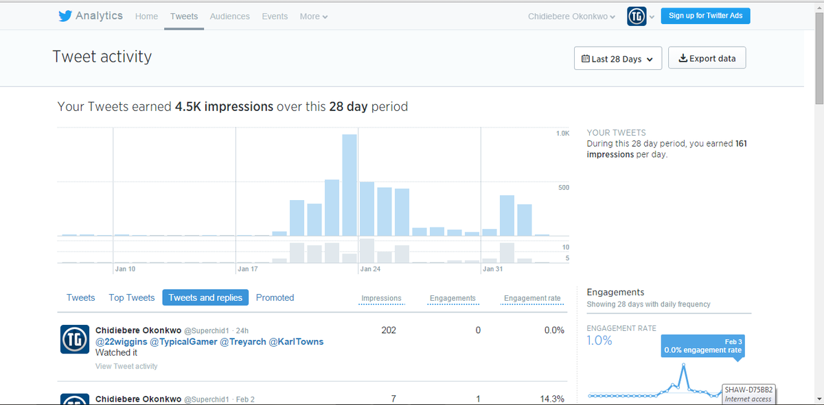Open the Events tab
Image resolution: width=824 pixels, height=405 pixels.
tap(275, 16)
